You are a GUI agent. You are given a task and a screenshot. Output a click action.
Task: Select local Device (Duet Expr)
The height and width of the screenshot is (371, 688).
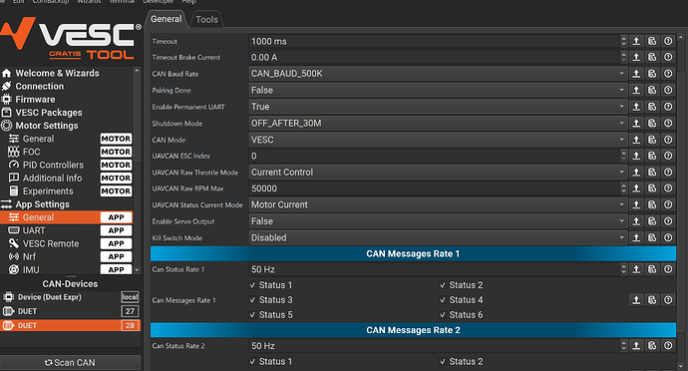point(70,297)
